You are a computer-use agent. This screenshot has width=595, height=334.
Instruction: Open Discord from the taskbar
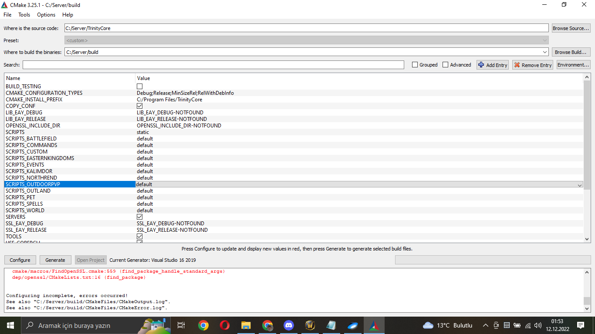pyautogui.click(x=288, y=325)
